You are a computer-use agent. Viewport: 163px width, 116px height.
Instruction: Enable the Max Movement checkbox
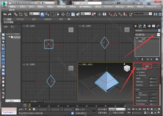tap(137, 93)
